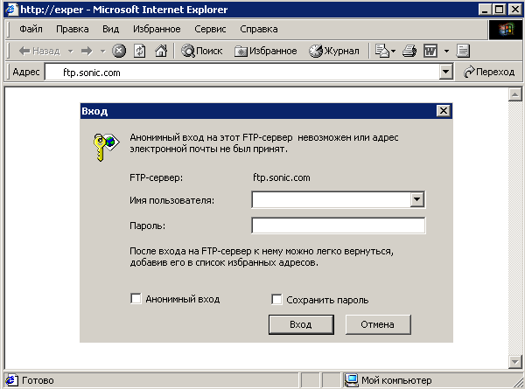This screenshot has height=389, width=525.
Task: Open the Поиск search tool
Action: (x=201, y=51)
